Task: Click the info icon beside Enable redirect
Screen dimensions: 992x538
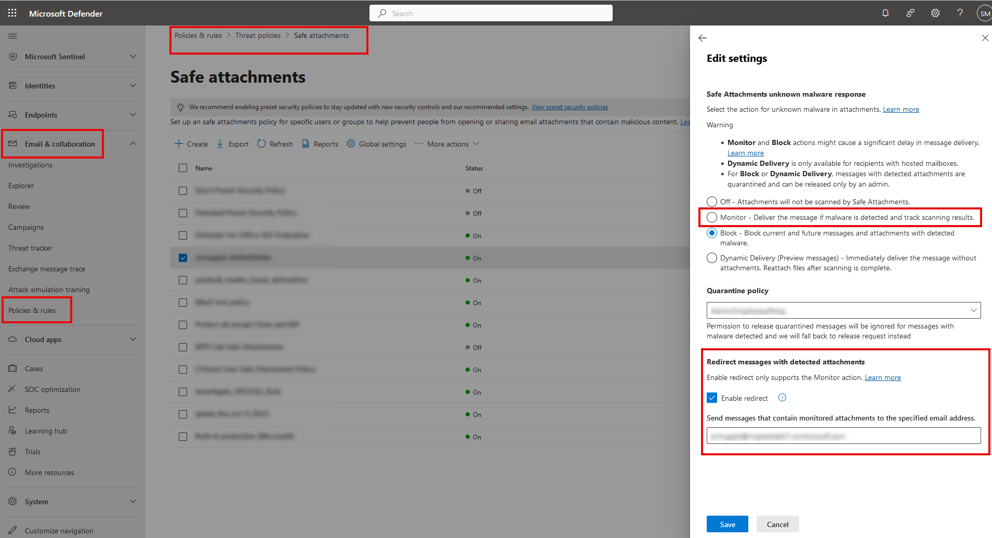Action: [x=782, y=398]
